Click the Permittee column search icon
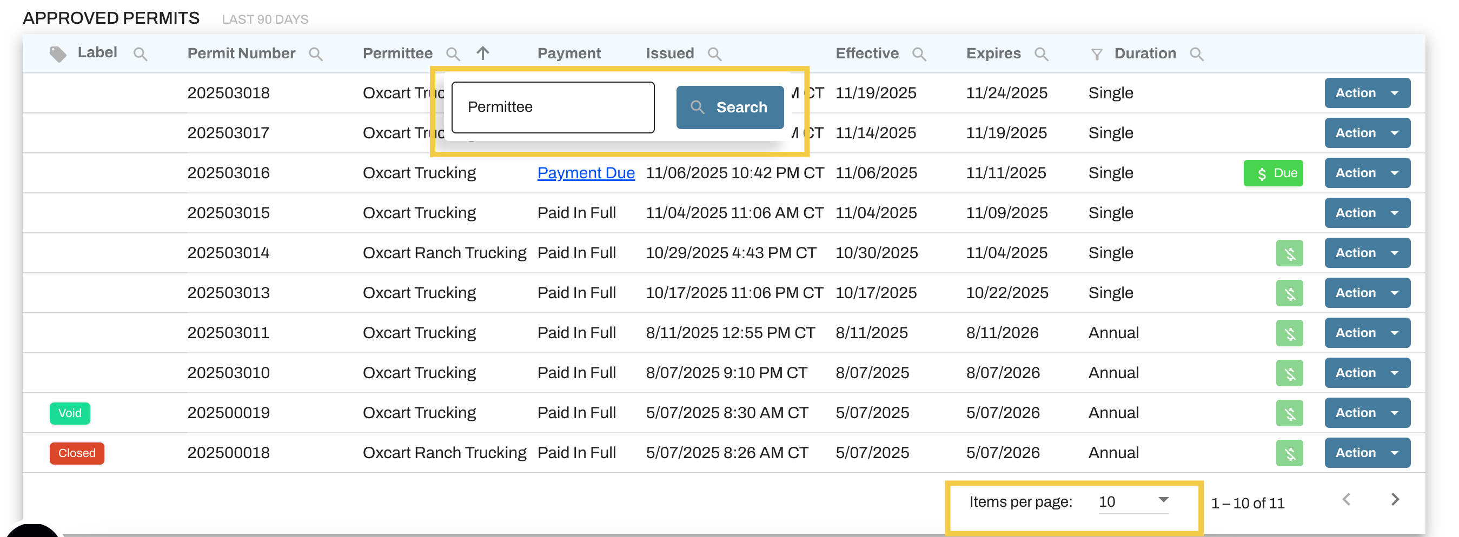 tap(453, 55)
